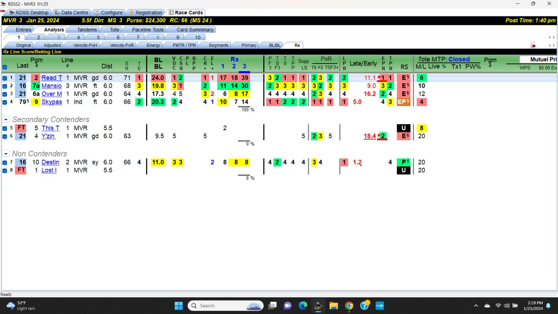Open File Explorer from the taskbar

point(334,305)
